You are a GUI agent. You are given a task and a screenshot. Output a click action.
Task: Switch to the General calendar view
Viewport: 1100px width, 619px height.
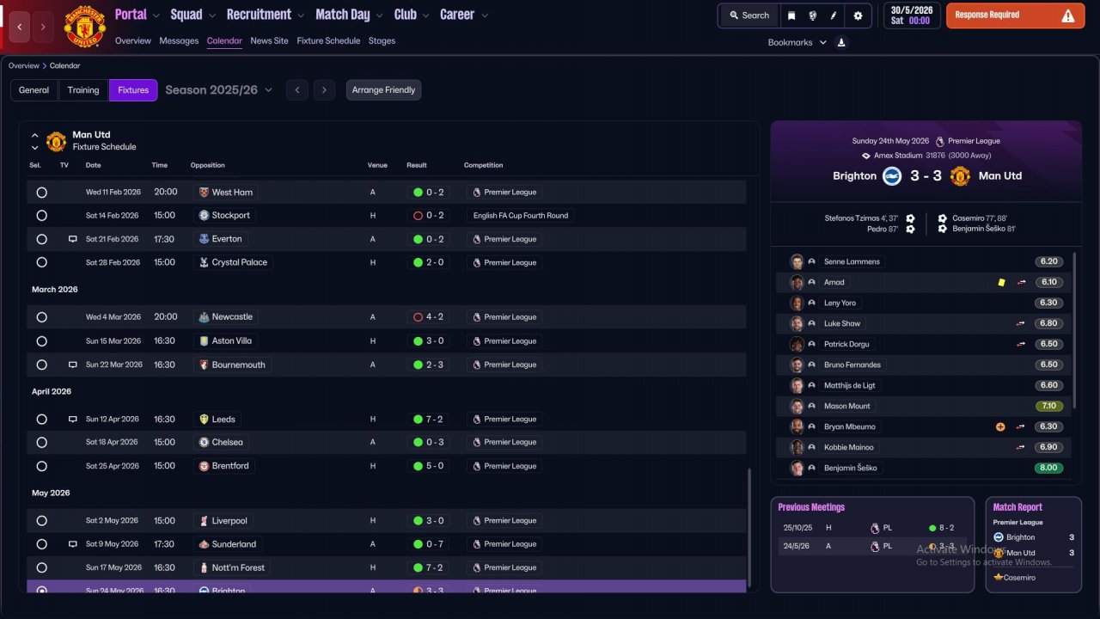pos(34,90)
